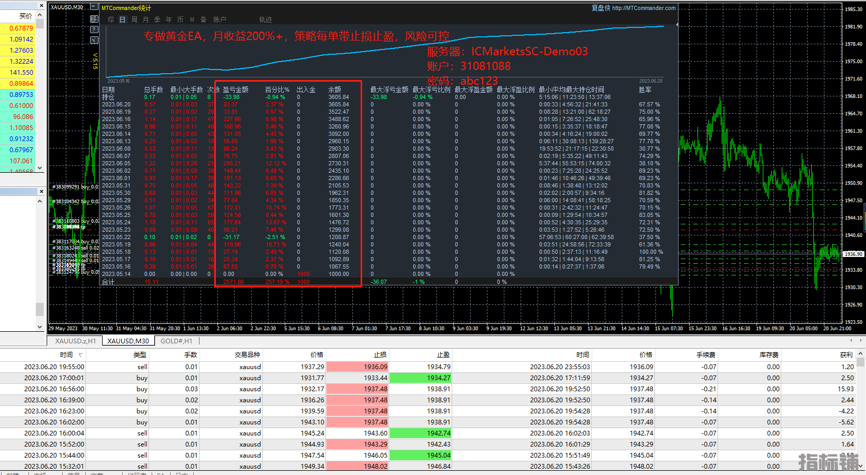The width and height of the screenshot is (866, 475).
Task: Click stop loss cell 1936.09
Action: pyautogui.click(x=358, y=367)
